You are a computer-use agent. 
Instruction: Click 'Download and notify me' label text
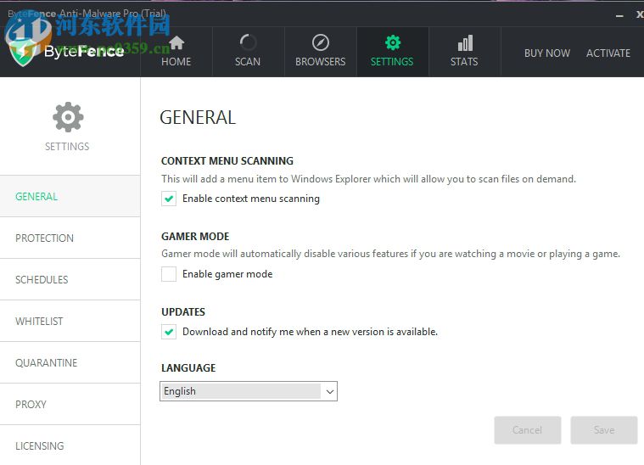[x=310, y=332]
